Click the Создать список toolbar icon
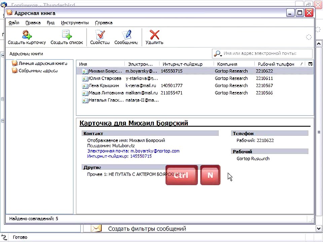The width and height of the screenshot is (323, 242). (67, 34)
